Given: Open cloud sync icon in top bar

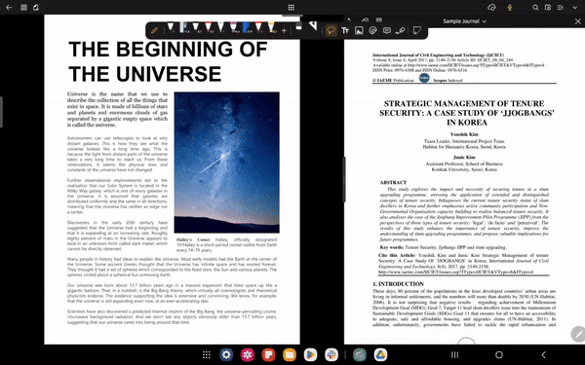Looking at the screenshot, I should pos(491,7).
